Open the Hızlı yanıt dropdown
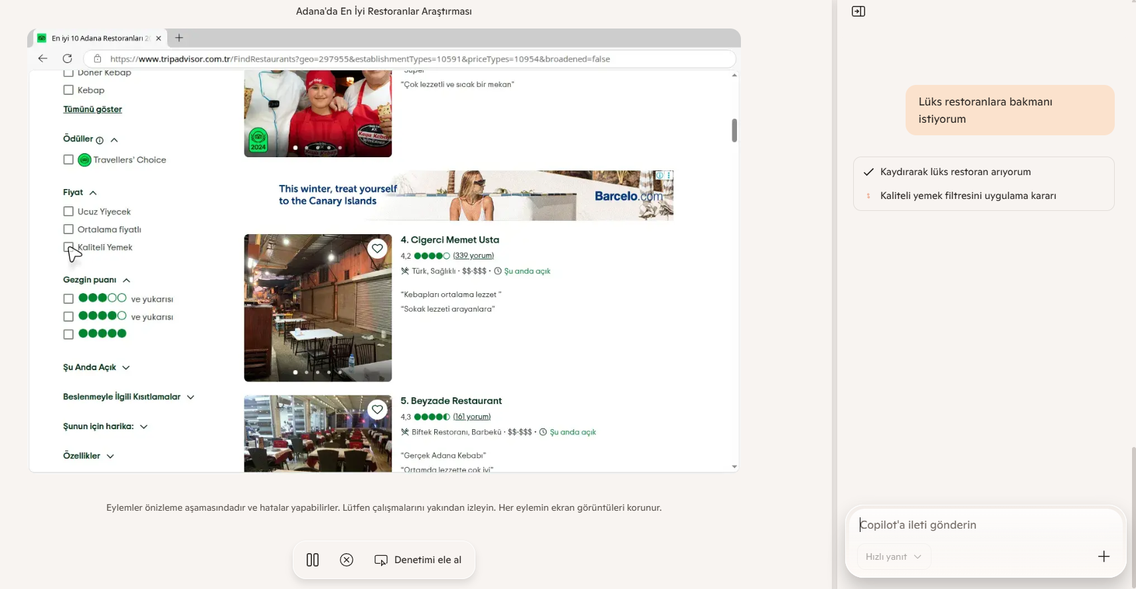This screenshot has width=1136, height=589. (894, 556)
